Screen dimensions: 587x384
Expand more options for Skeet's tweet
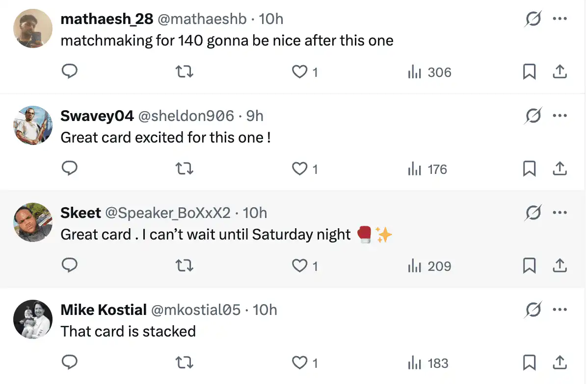click(560, 213)
